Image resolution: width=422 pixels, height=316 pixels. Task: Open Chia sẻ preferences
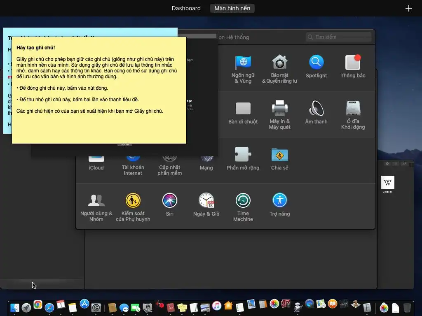tap(280, 158)
